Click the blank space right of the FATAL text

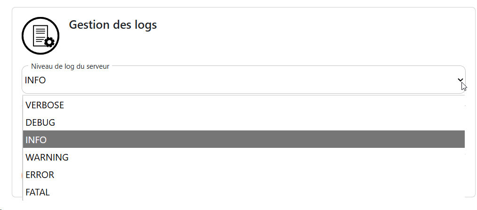pos(259,192)
